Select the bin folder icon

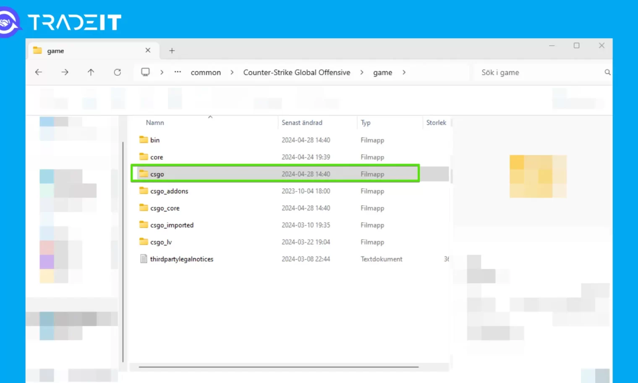[x=144, y=139]
